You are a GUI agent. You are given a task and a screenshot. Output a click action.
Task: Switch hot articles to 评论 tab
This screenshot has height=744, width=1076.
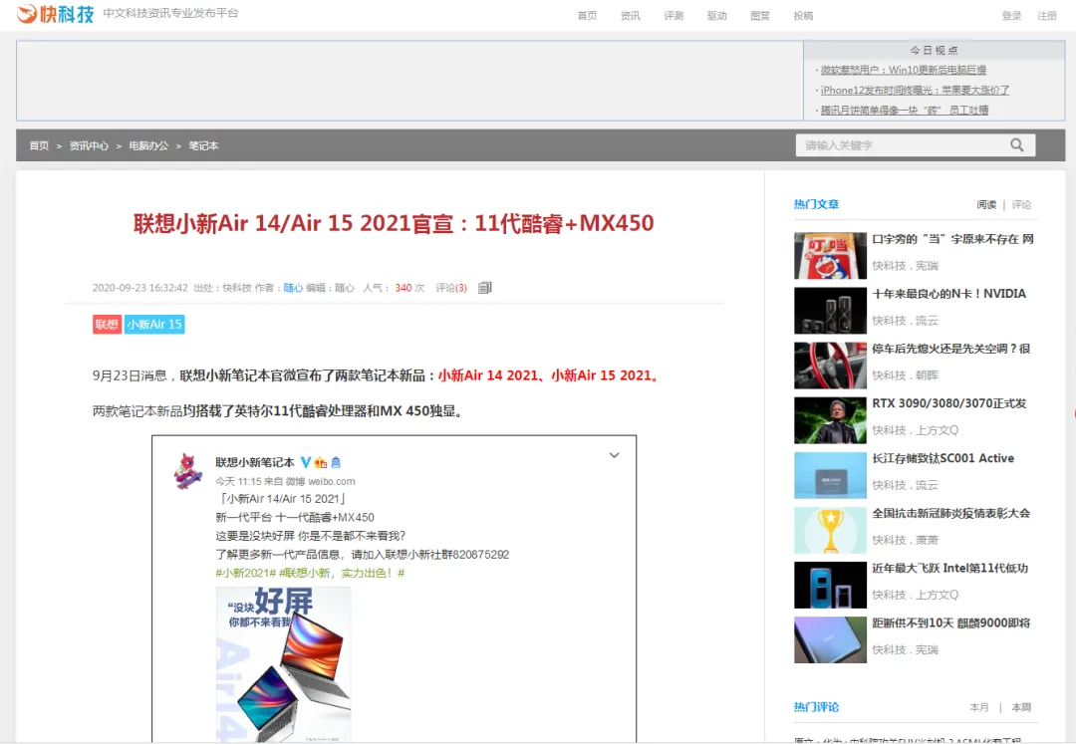click(x=1021, y=204)
